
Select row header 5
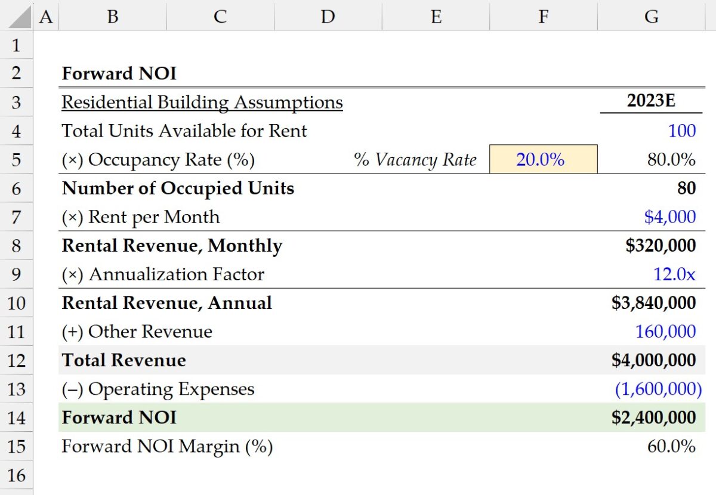[x=16, y=159]
